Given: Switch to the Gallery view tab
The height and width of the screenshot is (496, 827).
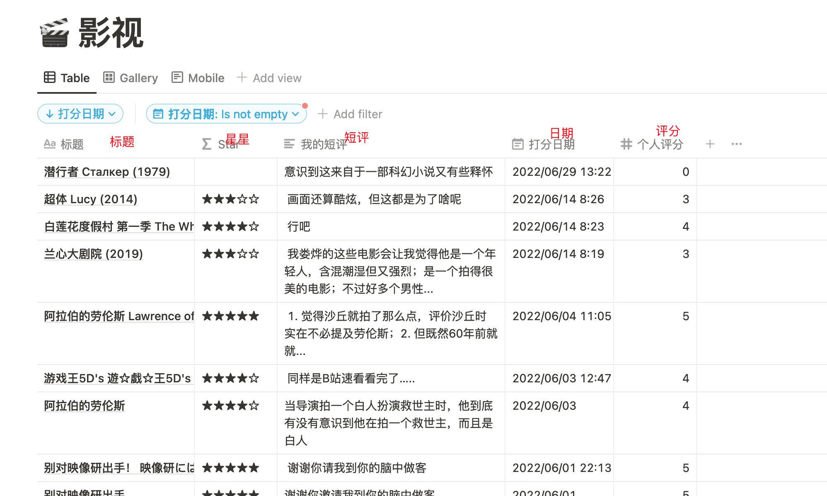Looking at the screenshot, I should pos(131,78).
